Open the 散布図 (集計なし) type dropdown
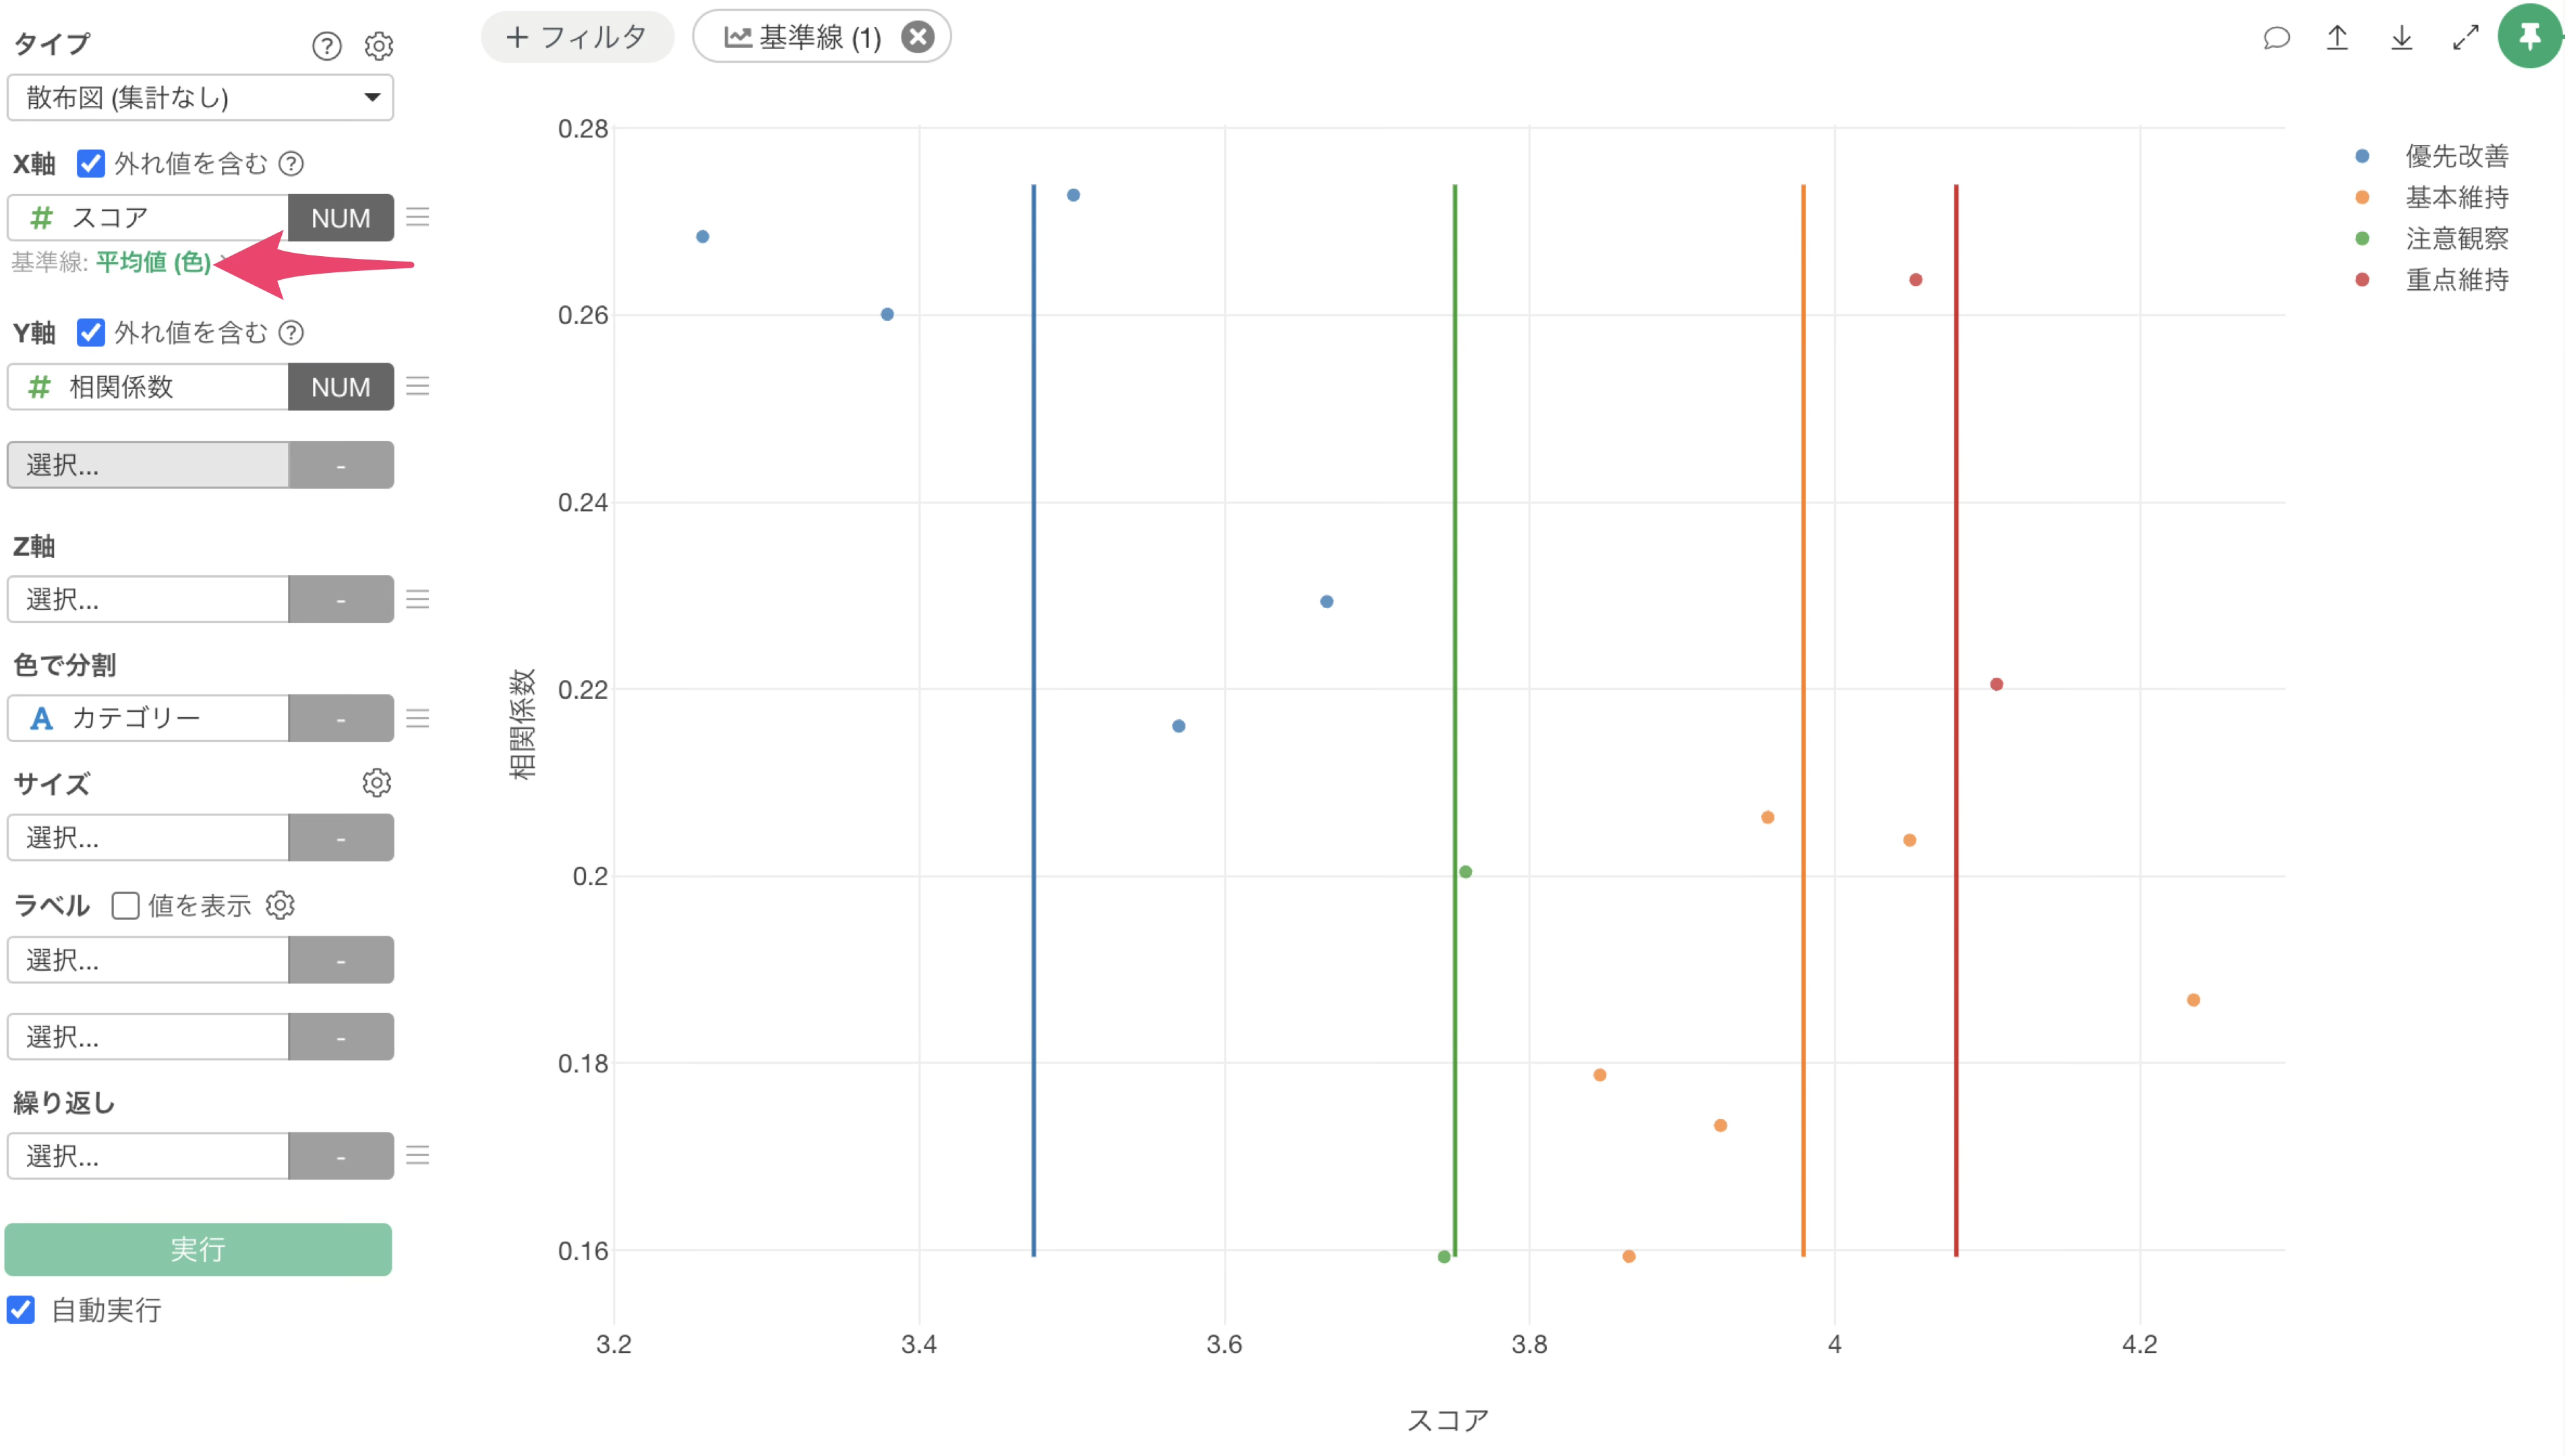2565x1456 pixels. click(x=200, y=98)
